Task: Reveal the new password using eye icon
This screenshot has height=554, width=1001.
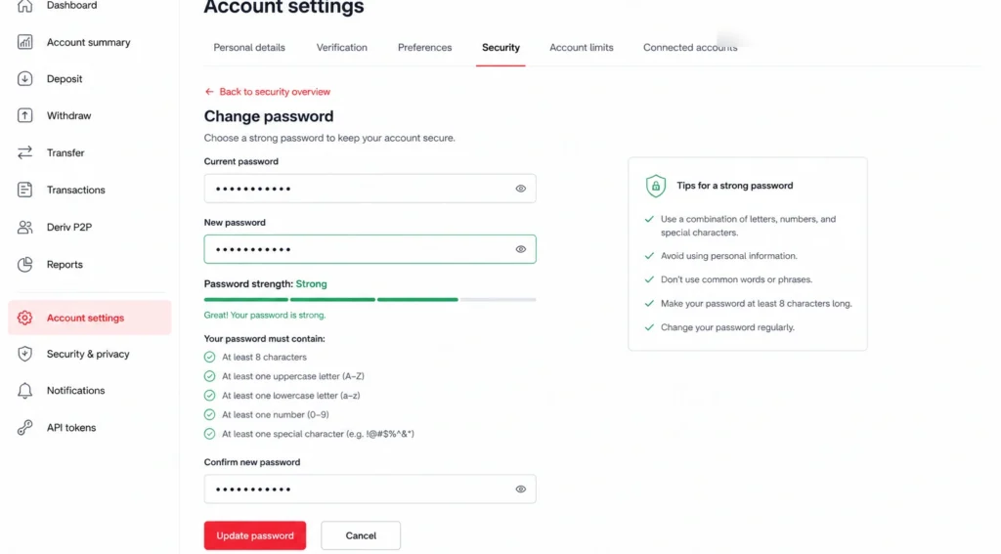Action: click(521, 249)
